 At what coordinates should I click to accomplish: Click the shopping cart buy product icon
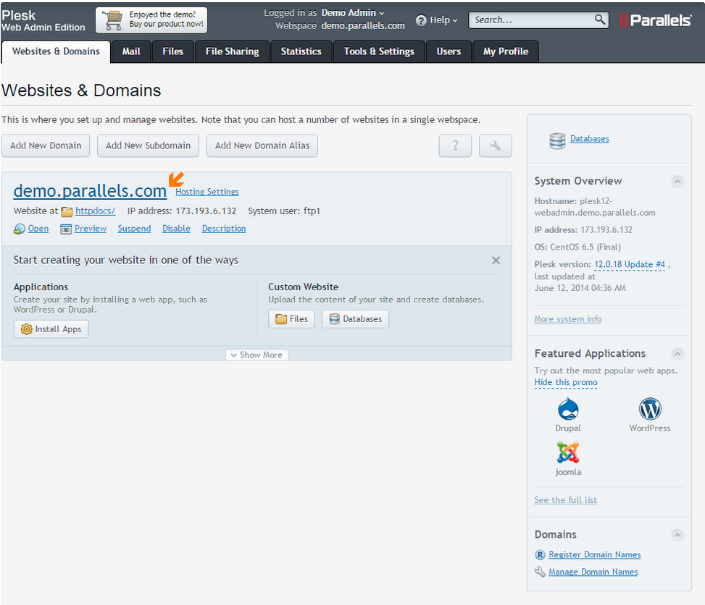click(x=113, y=20)
